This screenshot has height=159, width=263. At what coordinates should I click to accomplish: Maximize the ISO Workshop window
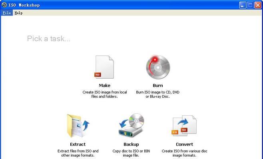click(250, 5)
